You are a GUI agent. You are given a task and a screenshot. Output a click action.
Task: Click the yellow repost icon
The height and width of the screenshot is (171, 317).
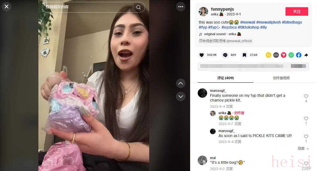(269, 55)
